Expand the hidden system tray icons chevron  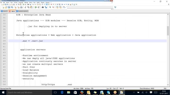coord(134,92)
